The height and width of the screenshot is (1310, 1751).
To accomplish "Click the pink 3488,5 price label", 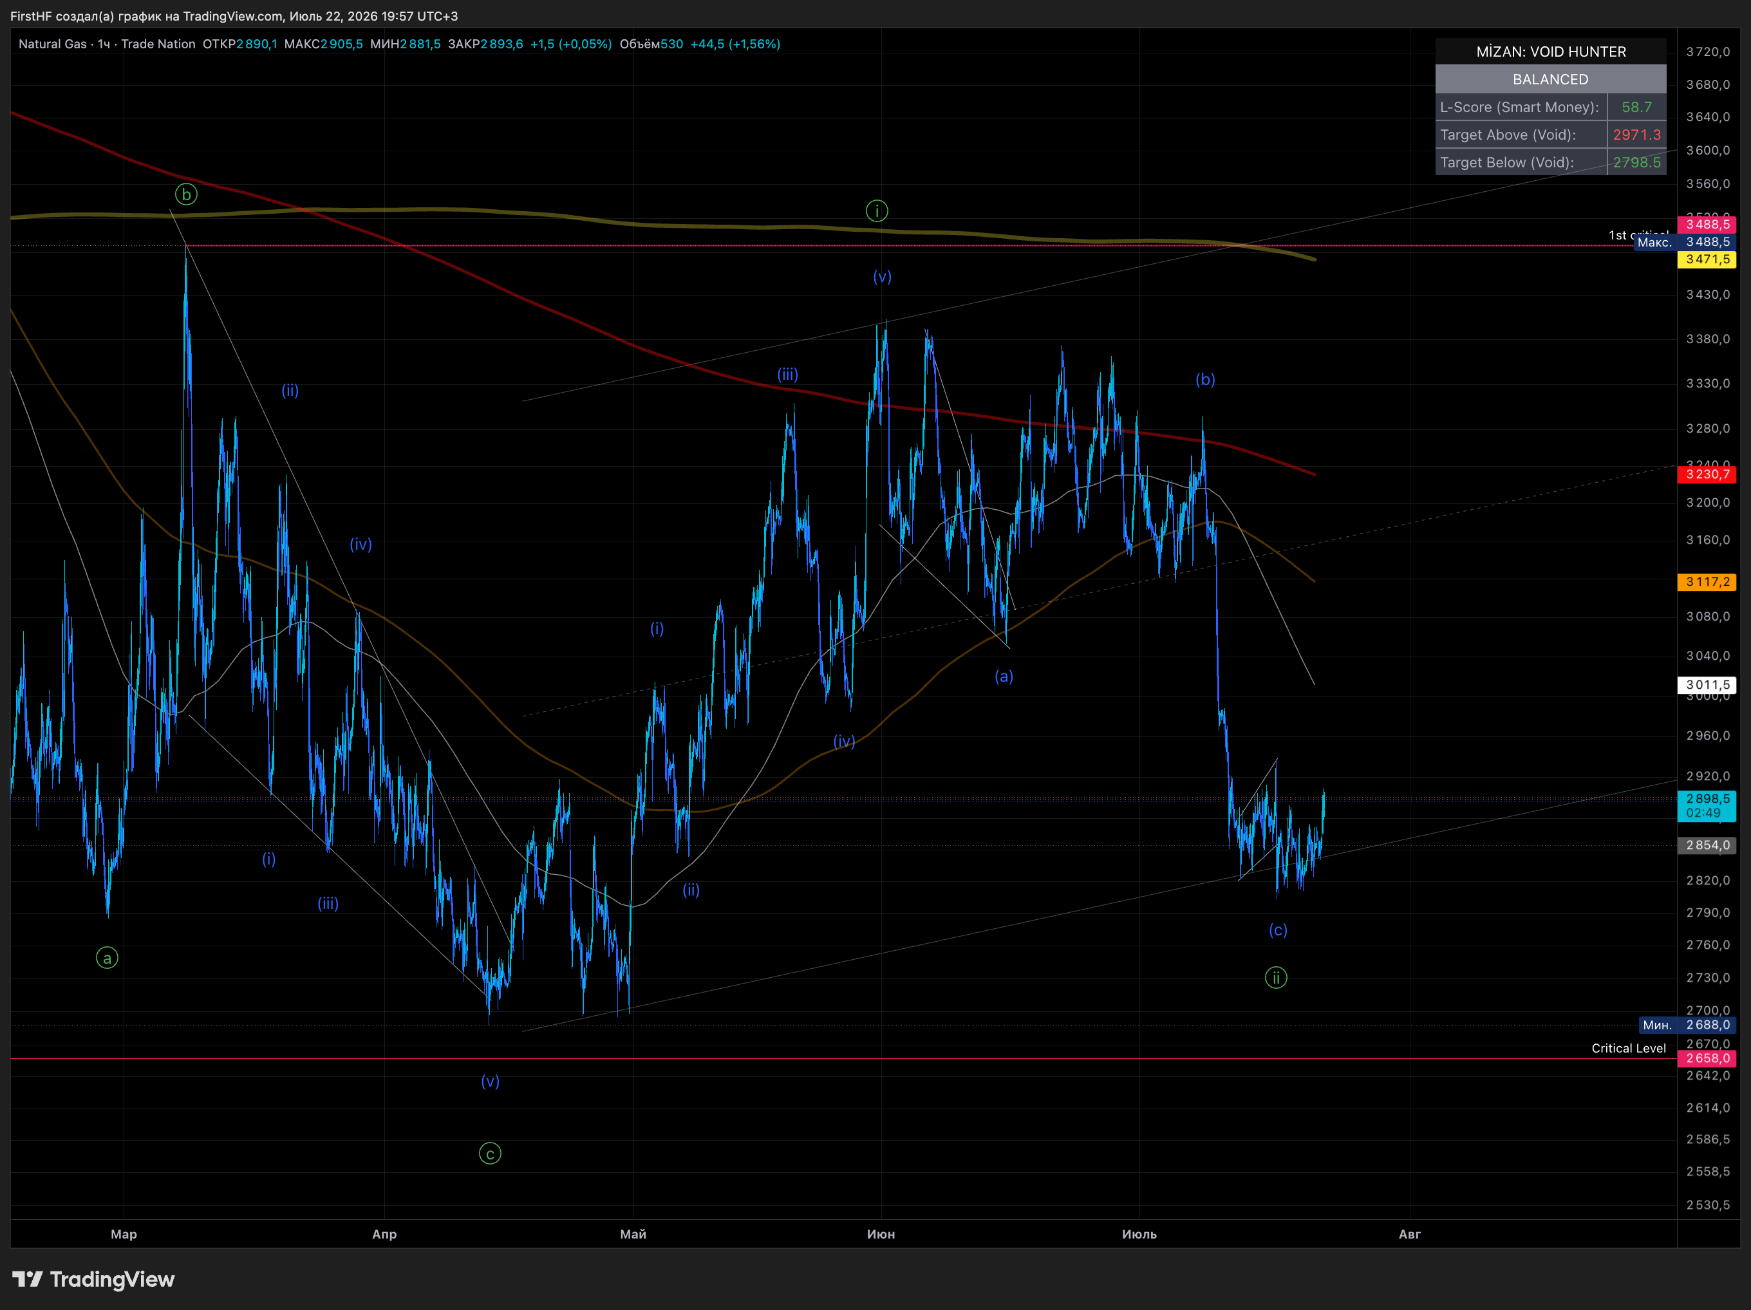I will pyautogui.click(x=1707, y=224).
